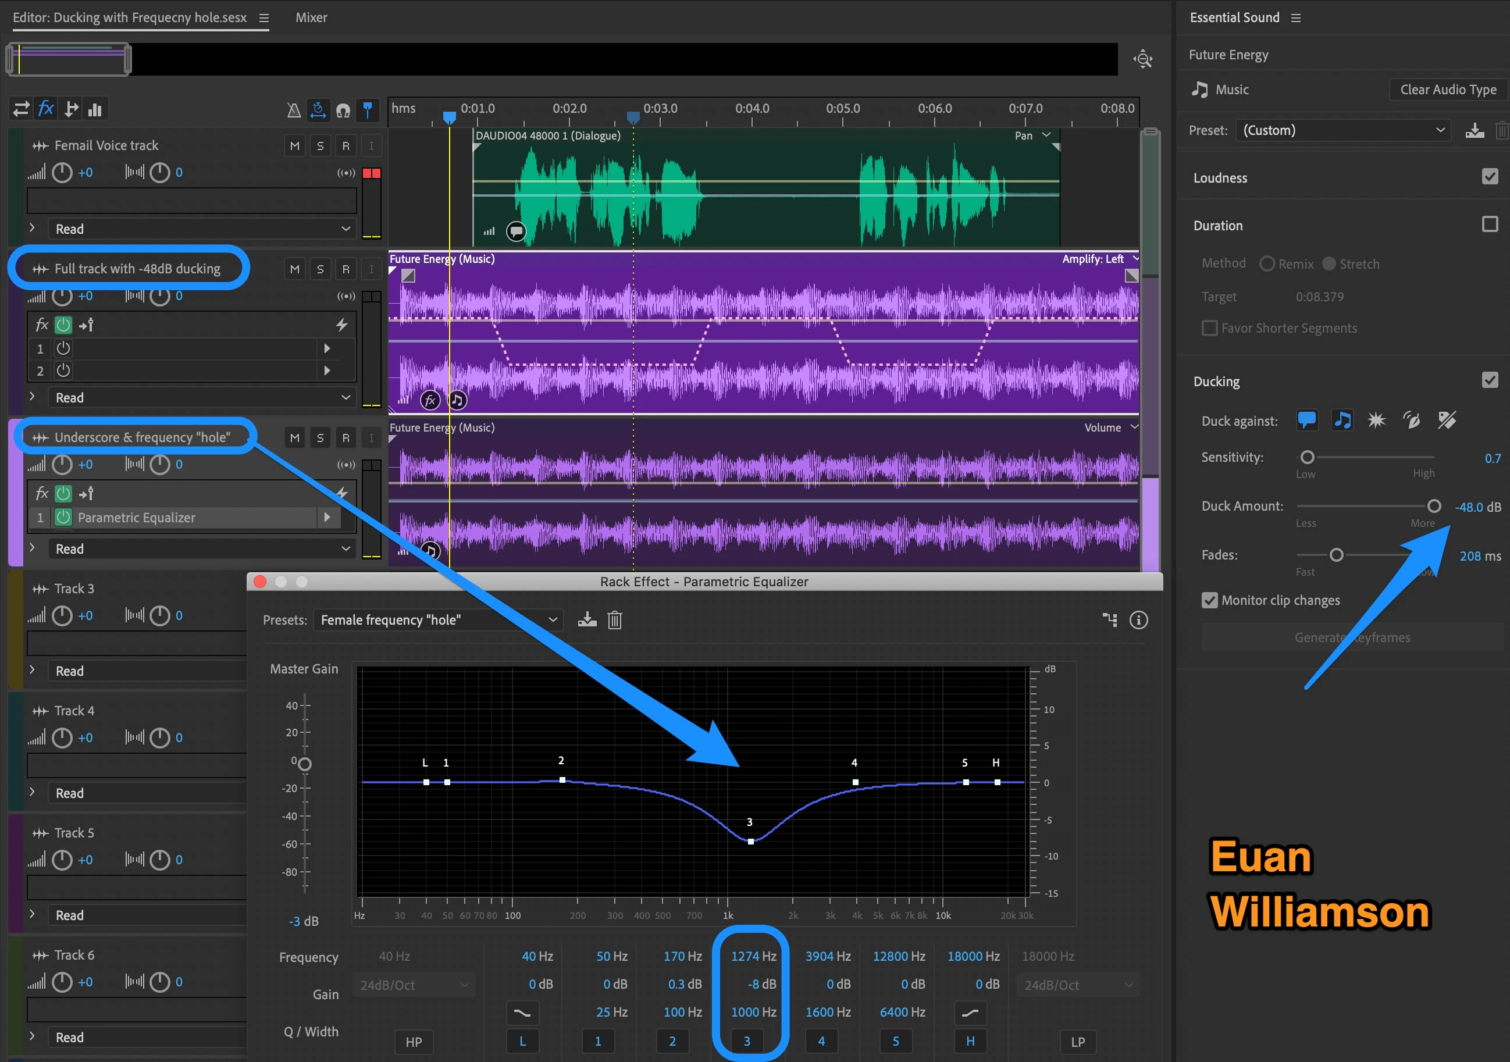Image resolution: width=1510 pixels, height=1062 pixels.
Task: Uncheck Monitor clip changes
Action: click(1209, 600)
